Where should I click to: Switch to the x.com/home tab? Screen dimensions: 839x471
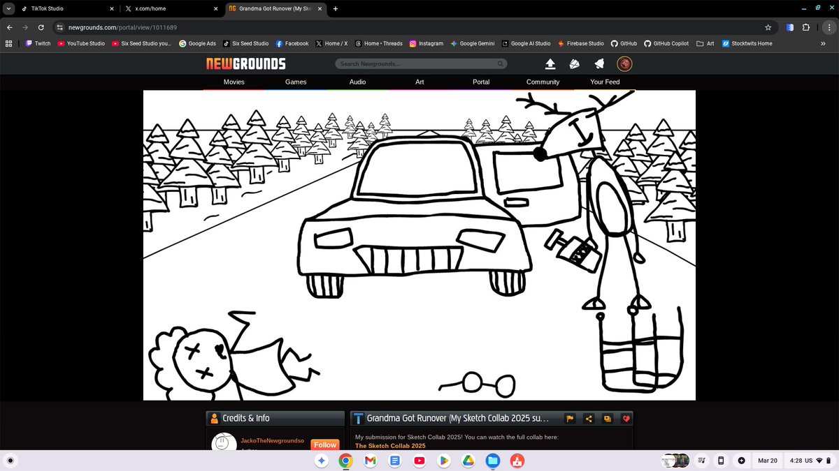click(x=168, y=9)
